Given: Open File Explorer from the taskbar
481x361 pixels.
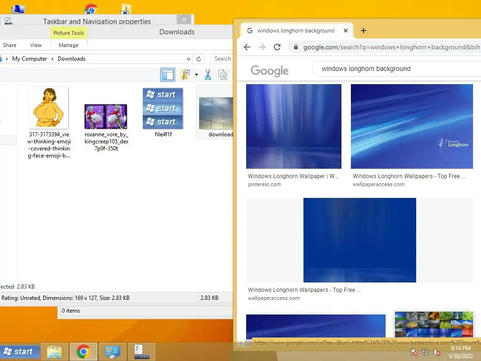Looking at the screenshot, I should 54,352.
